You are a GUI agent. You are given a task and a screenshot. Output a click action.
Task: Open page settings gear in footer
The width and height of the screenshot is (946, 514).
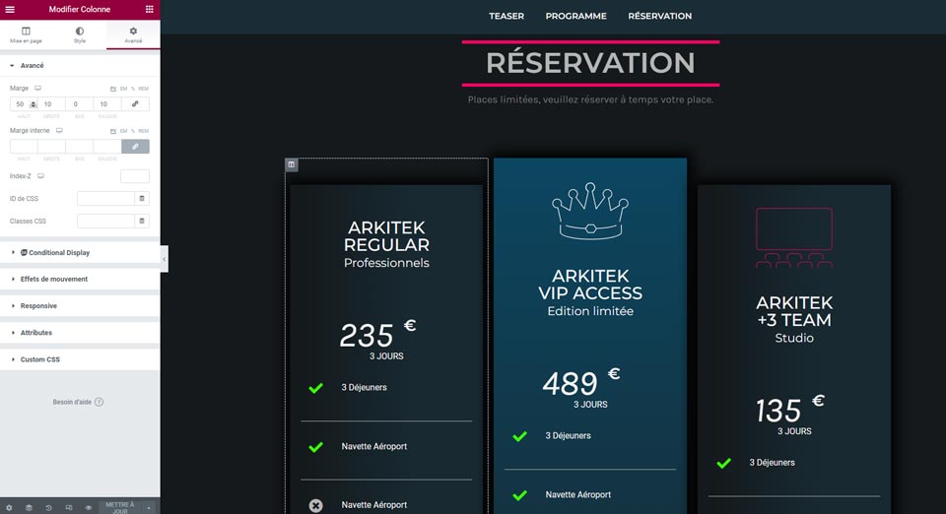(x=9, y=508)
